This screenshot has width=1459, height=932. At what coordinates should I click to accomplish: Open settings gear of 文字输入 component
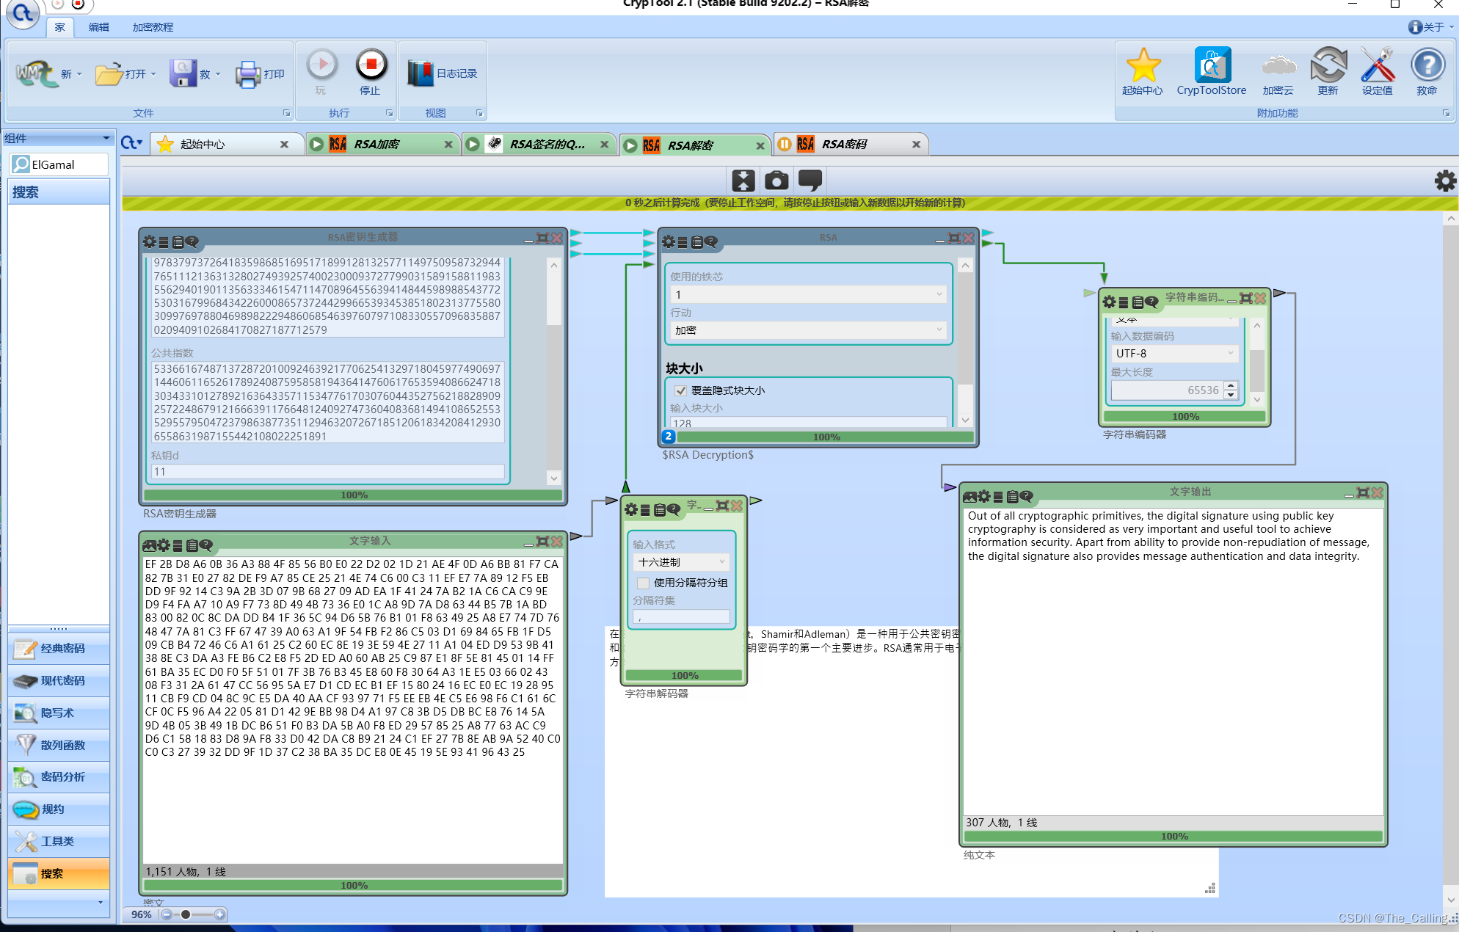coord(164,545)
